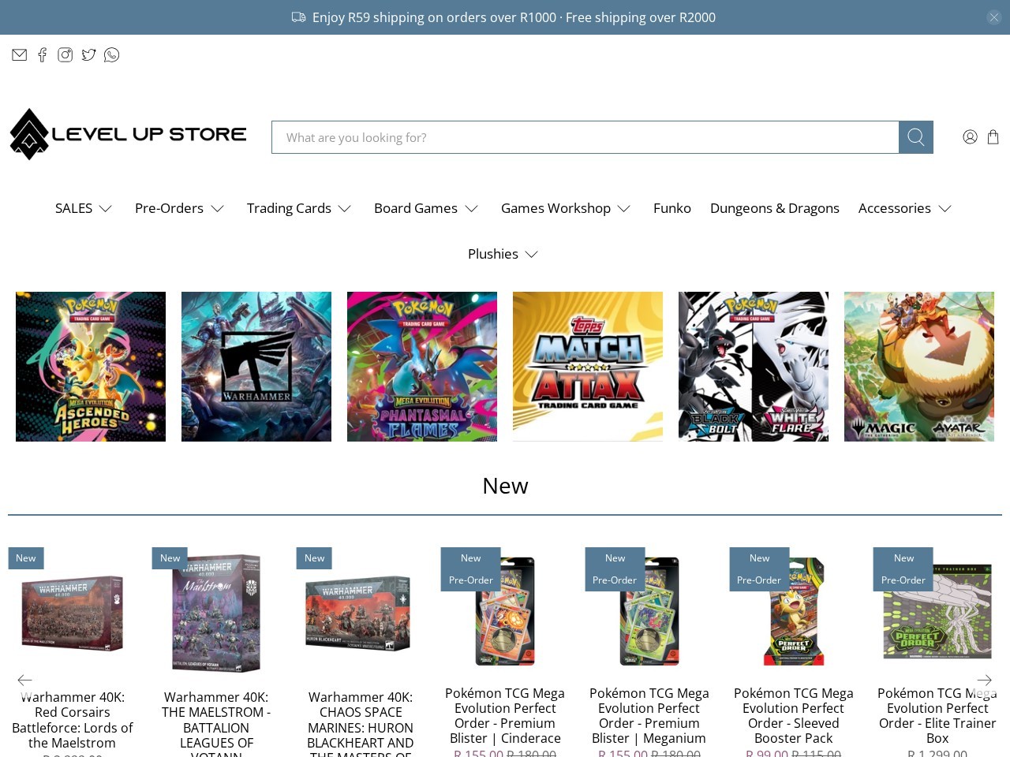Screen dimensions: 1010x757
Task: Open the Warhammer 40K Red Corsairs Battleforce product
Action: pos(72,613)
